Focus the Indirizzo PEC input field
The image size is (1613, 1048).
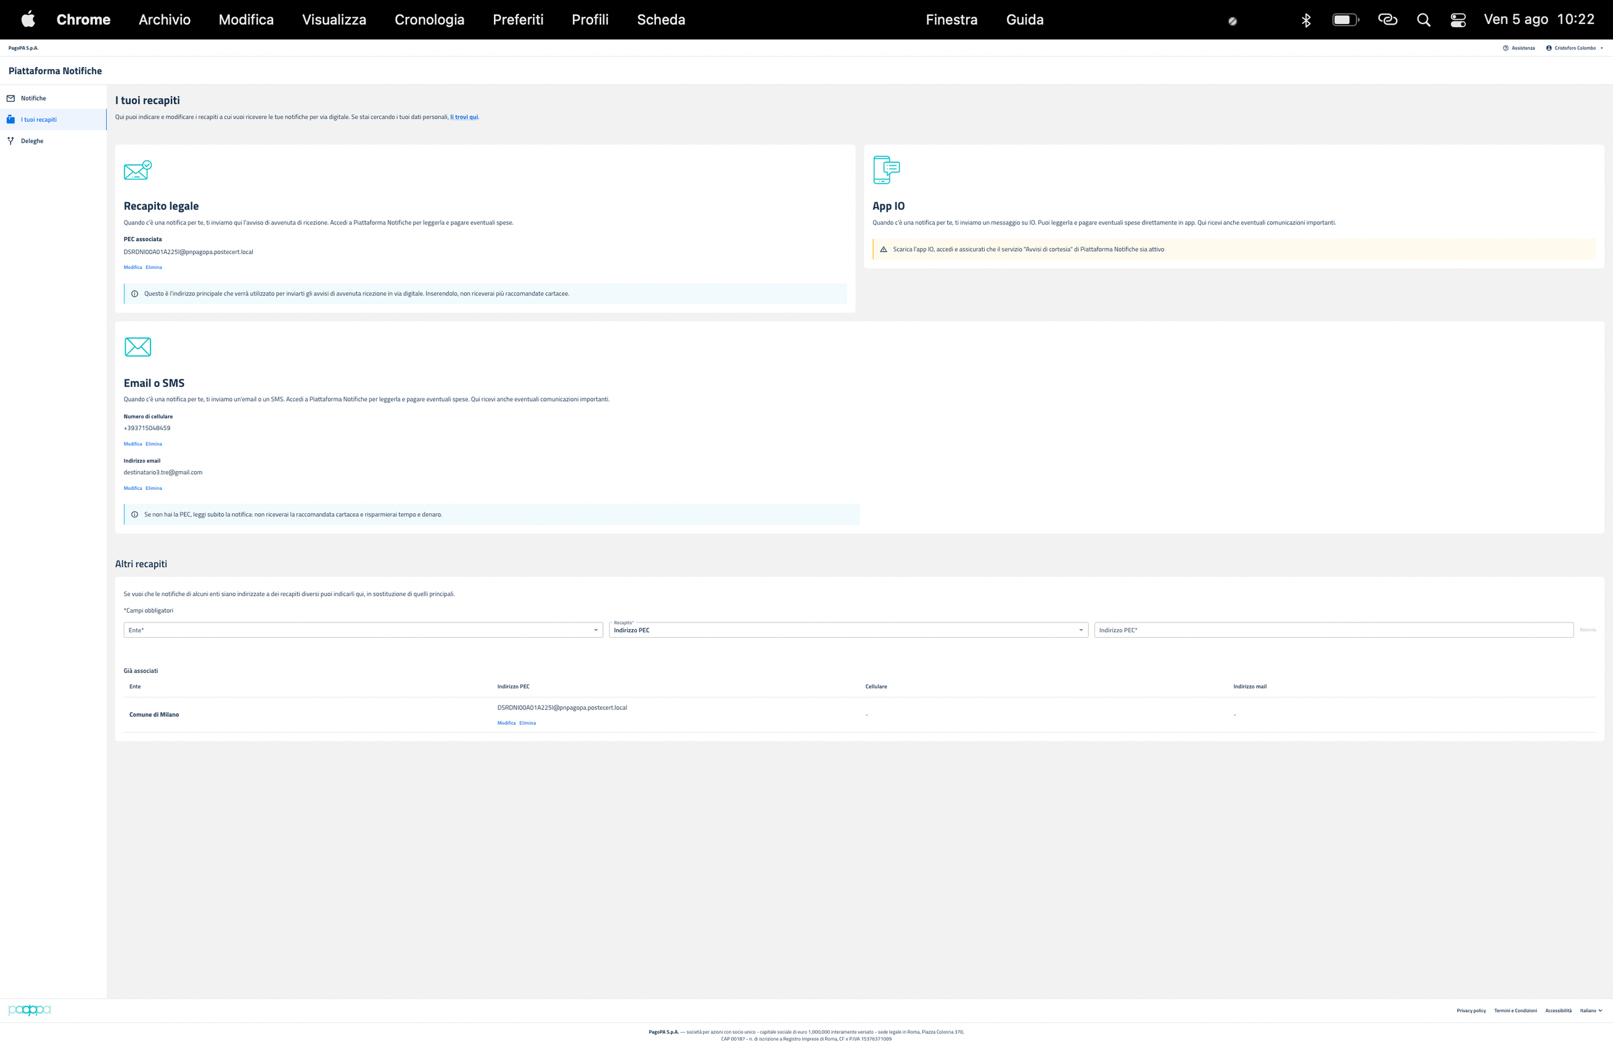point(1332,630)
